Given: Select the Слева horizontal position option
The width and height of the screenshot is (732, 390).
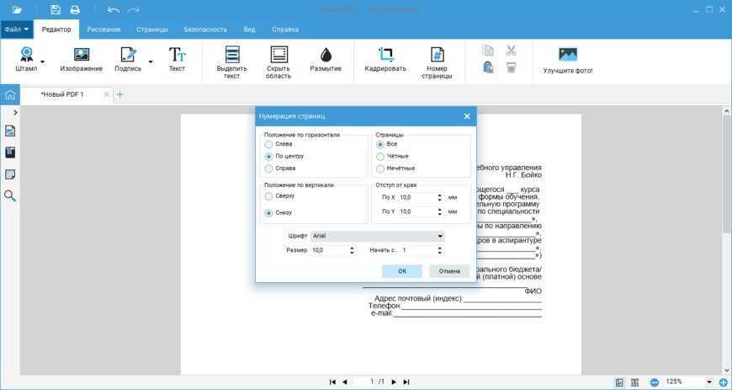Looking at the screenshot, I should [269, 144].
